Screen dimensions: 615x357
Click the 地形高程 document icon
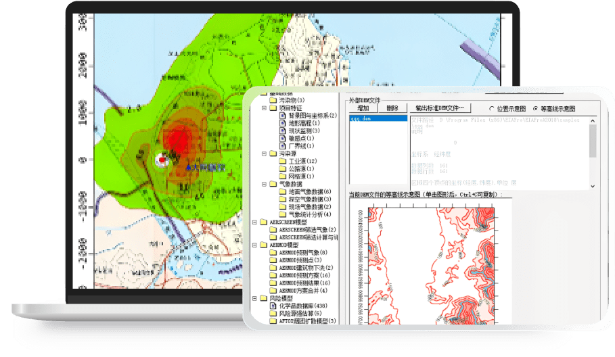283,123
